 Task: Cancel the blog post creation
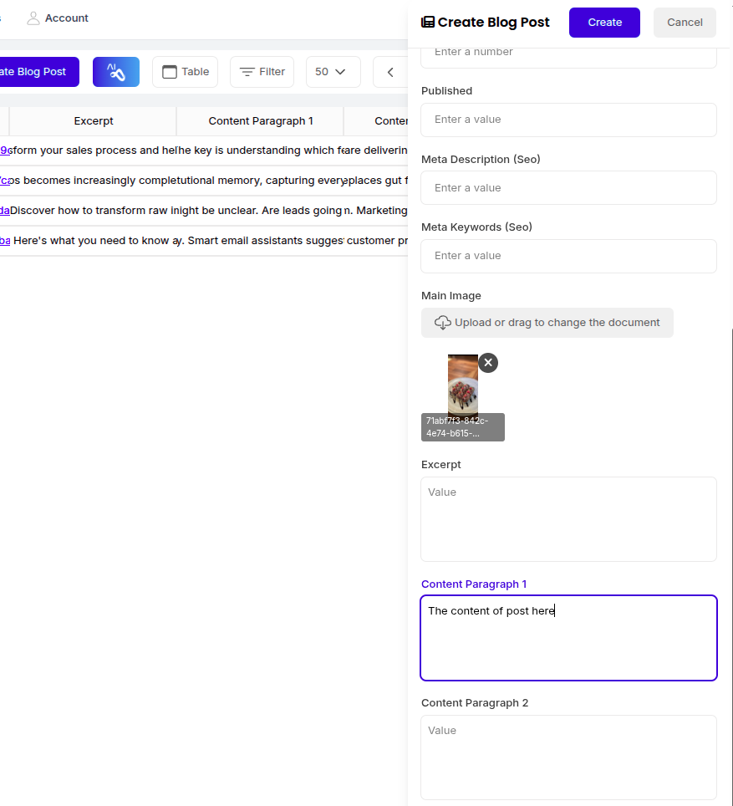click(685, 23)
